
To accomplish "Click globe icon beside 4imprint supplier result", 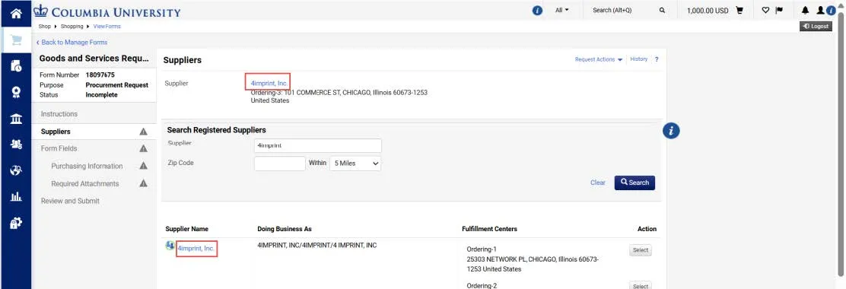I will pos(170,246).
